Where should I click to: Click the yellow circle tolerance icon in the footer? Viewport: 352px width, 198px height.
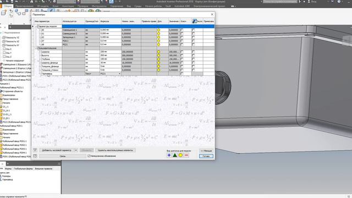(x=181, y=155)
